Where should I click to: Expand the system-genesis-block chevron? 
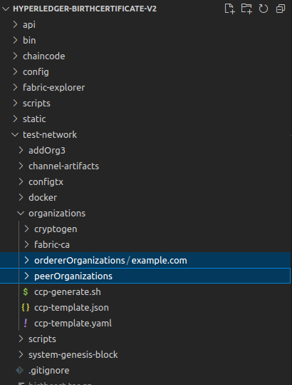point(21,354)
